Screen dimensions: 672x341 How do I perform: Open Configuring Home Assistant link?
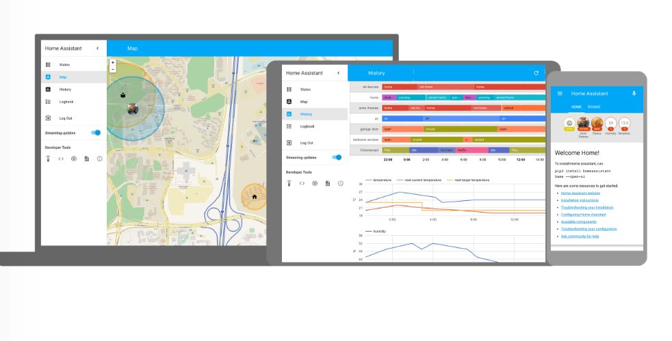[584, 215]
